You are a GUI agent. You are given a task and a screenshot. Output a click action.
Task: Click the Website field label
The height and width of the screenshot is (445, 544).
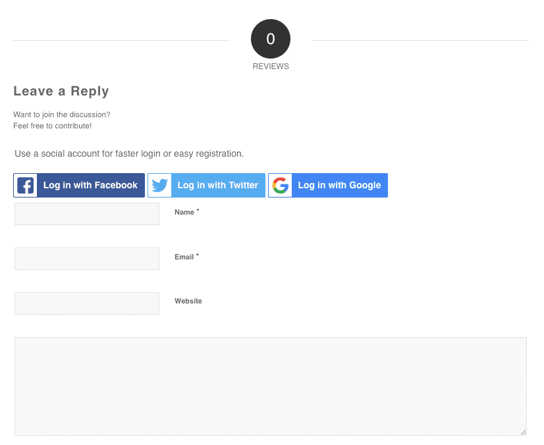(x=188, y=301)
